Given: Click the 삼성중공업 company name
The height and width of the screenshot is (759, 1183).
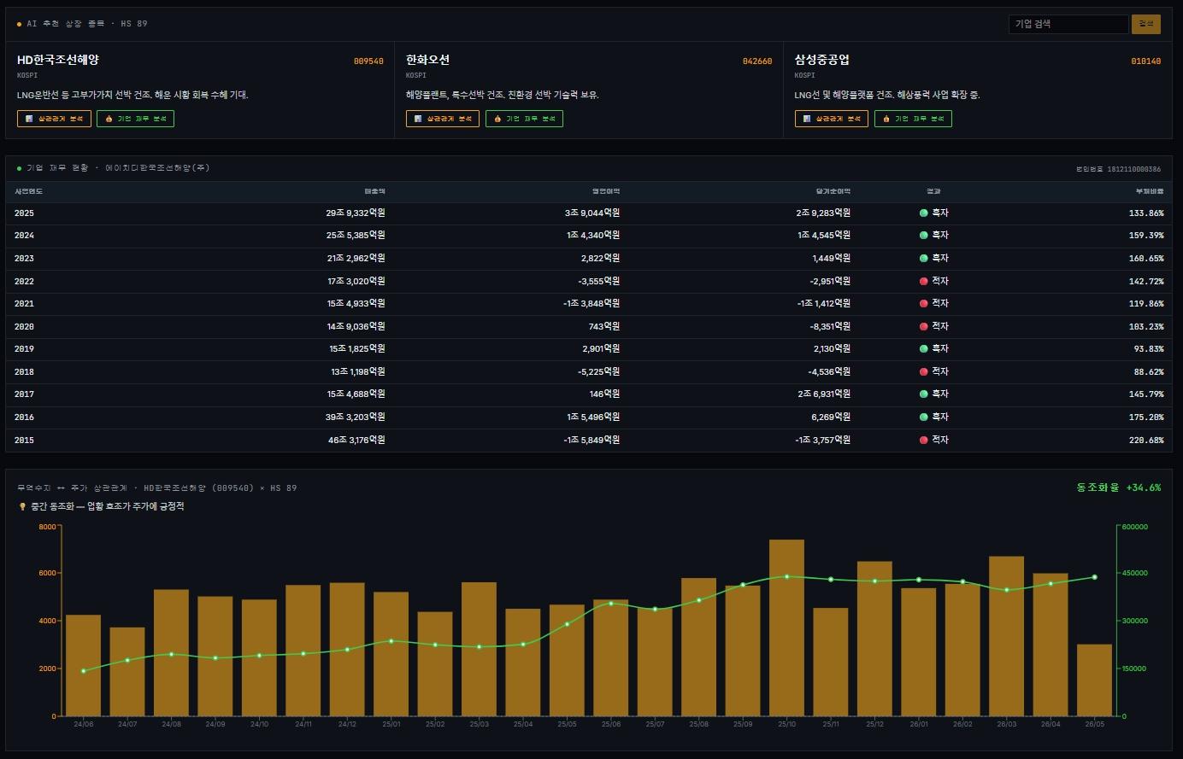Looking at the screenshot, I should tap(822, 60).
